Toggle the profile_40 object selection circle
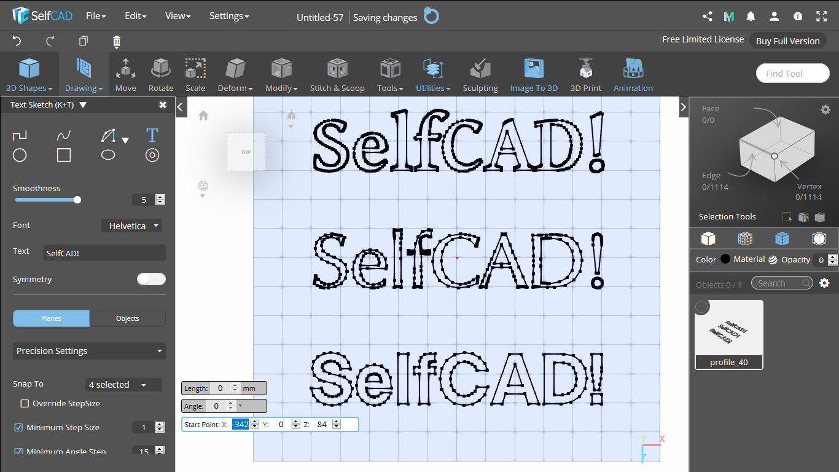The image size is (839, 472). 702,307
